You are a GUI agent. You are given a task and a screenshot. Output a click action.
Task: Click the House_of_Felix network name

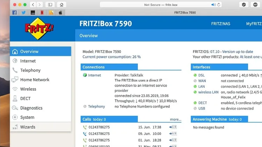tap(233, 97)
